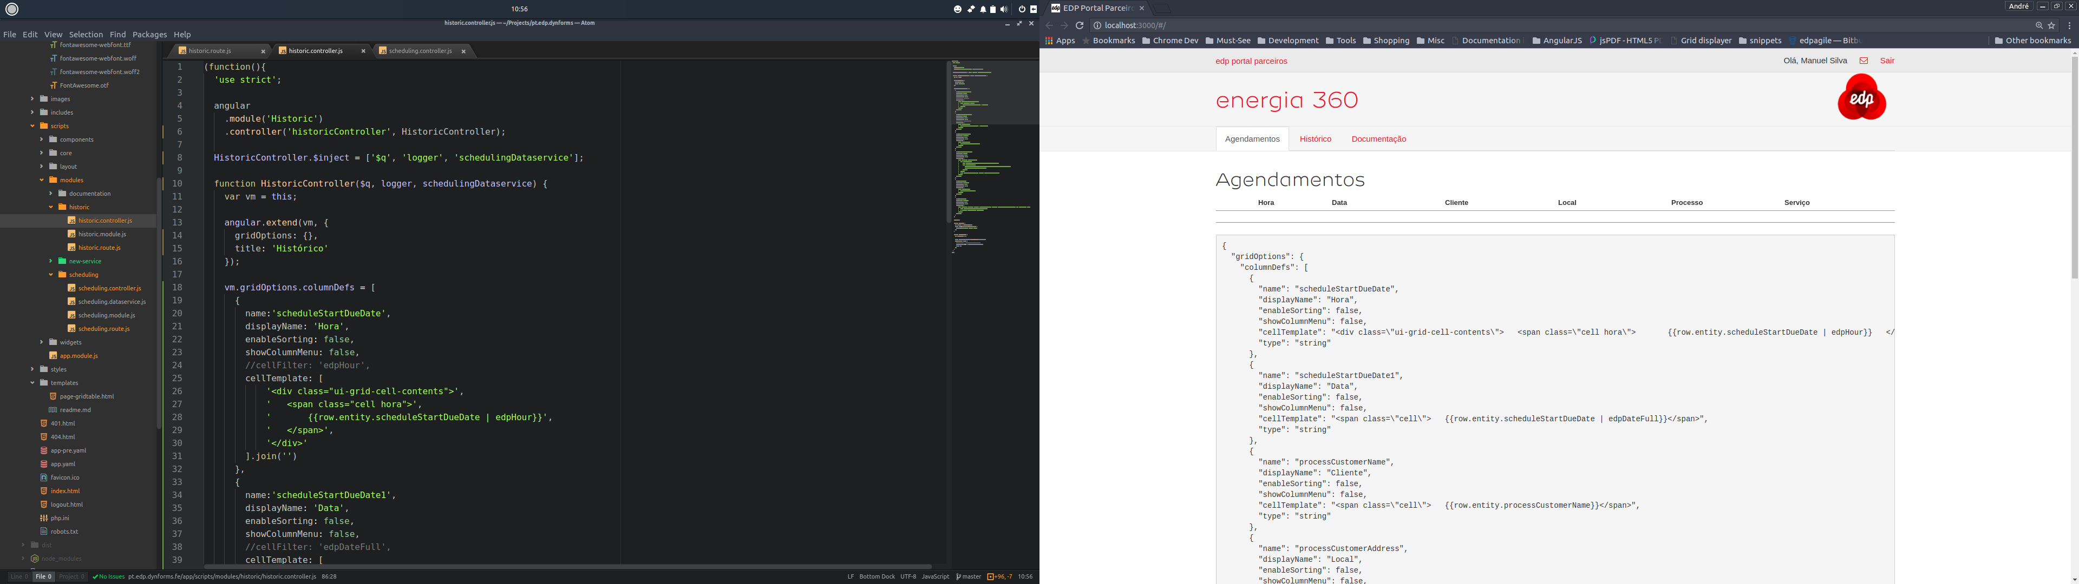Open the AngularJS bookmarks folder
Viewport: 2079px width, 584px height.
(1557, 41)
